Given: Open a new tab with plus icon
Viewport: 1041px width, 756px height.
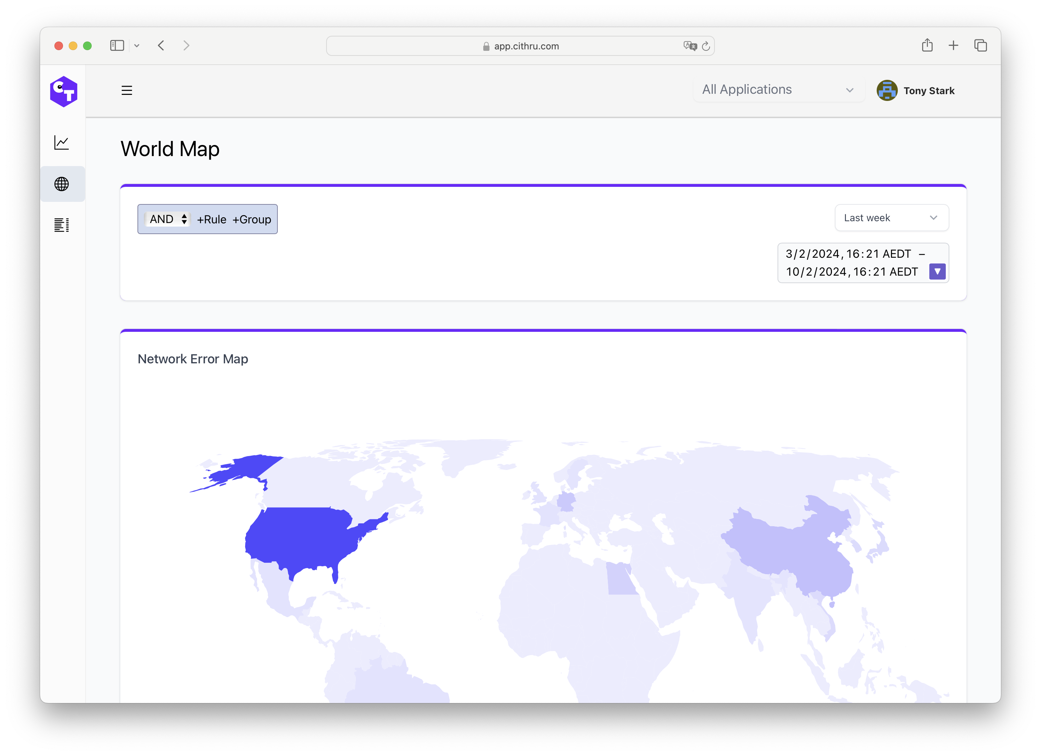Looking at the screenshot, I should [953, 45].
